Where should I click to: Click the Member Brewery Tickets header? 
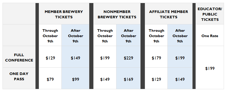(64, 14)
